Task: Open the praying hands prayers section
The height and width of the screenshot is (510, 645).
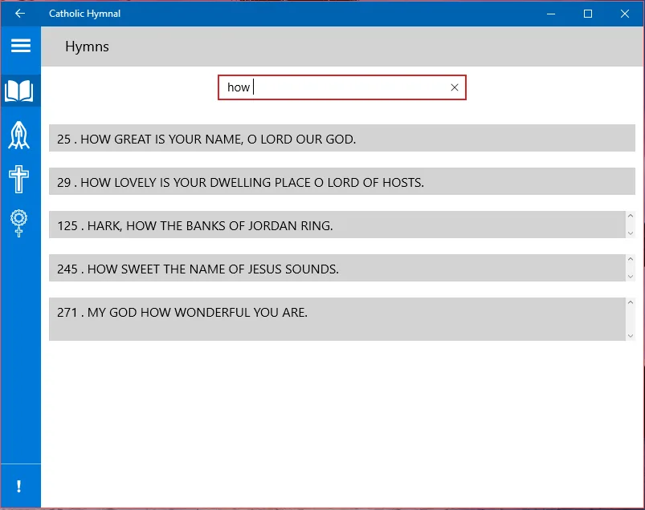Action: (x=19, y=135)
